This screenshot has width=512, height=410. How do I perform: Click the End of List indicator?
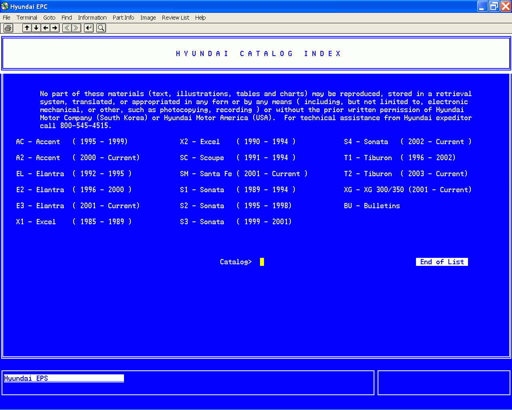442,262
